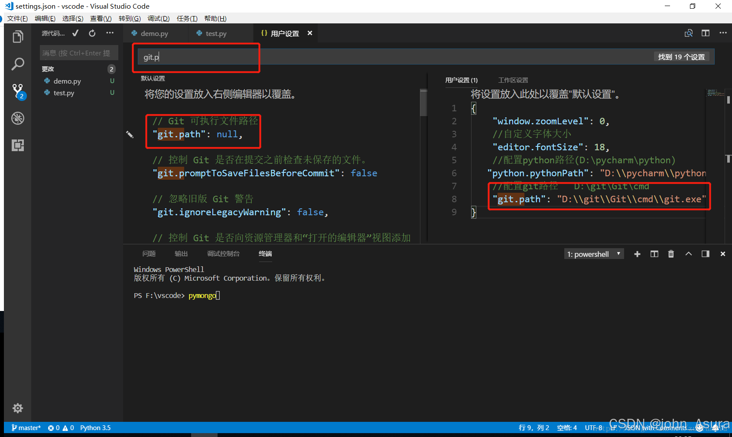Open the 编辑(E) menu
The height and width of the screenshot is (437, 732).
tap(45, 19)
